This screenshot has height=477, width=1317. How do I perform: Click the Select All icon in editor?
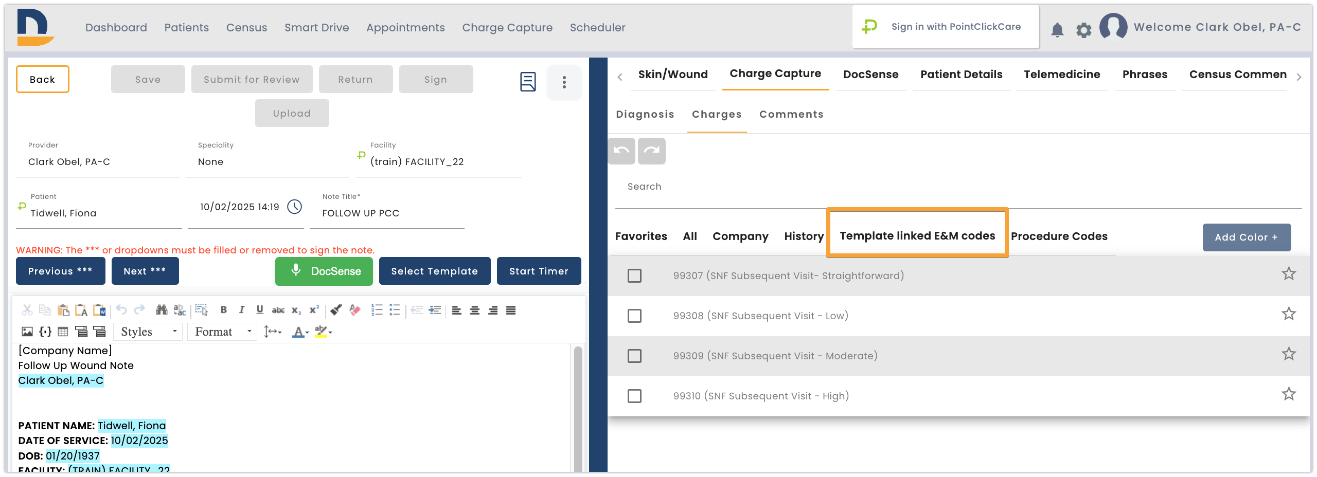point(202,310)
